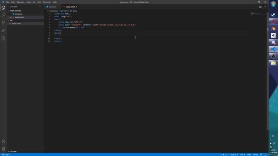Click the body tag on line 8

coord(57,33)
